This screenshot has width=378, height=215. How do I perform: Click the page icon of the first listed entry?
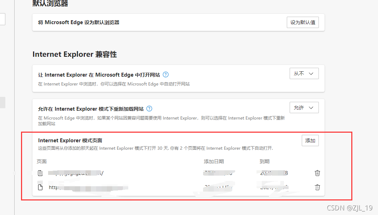click(40, 173)
